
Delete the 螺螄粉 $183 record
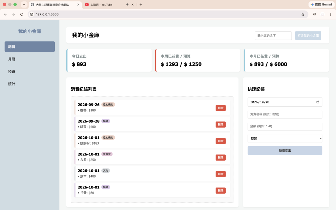[x=220, y=141]
